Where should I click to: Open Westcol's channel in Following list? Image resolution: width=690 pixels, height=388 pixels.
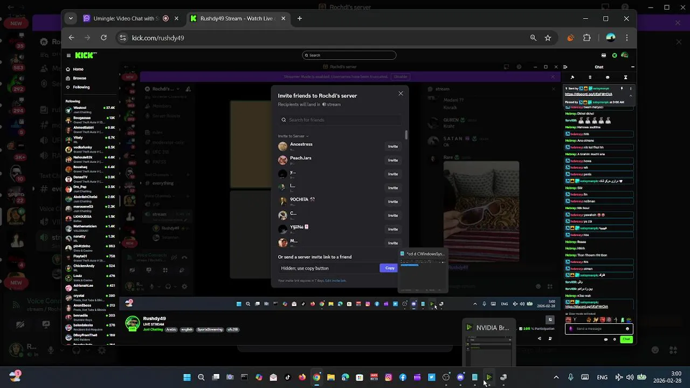(90, 109)
